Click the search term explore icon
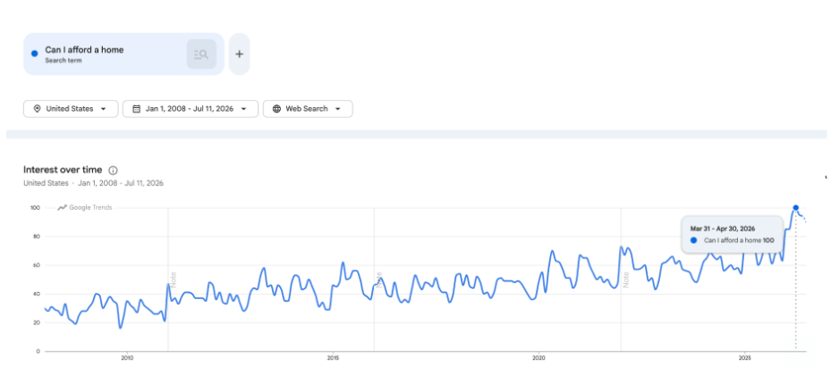831x392 pixels. (x=201, y=54)
